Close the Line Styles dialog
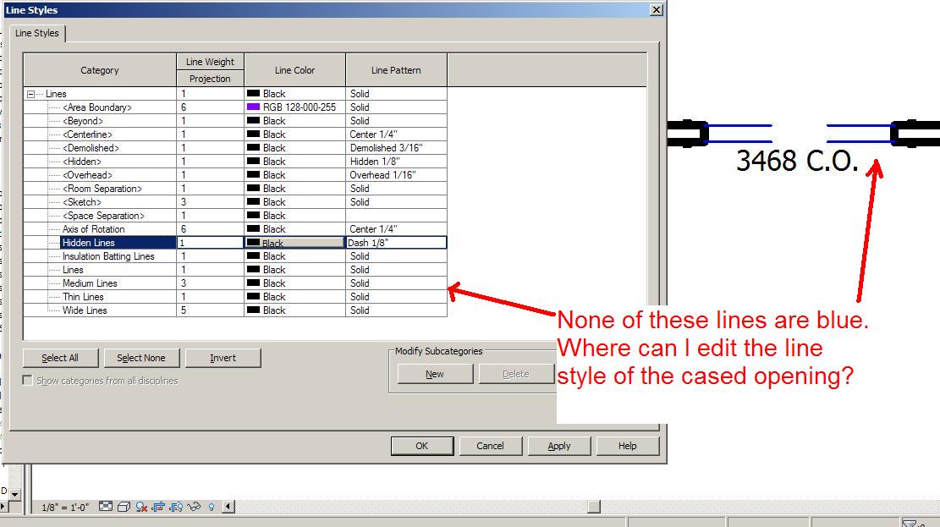This screenshot has height=527, width=940. [657, 10]
